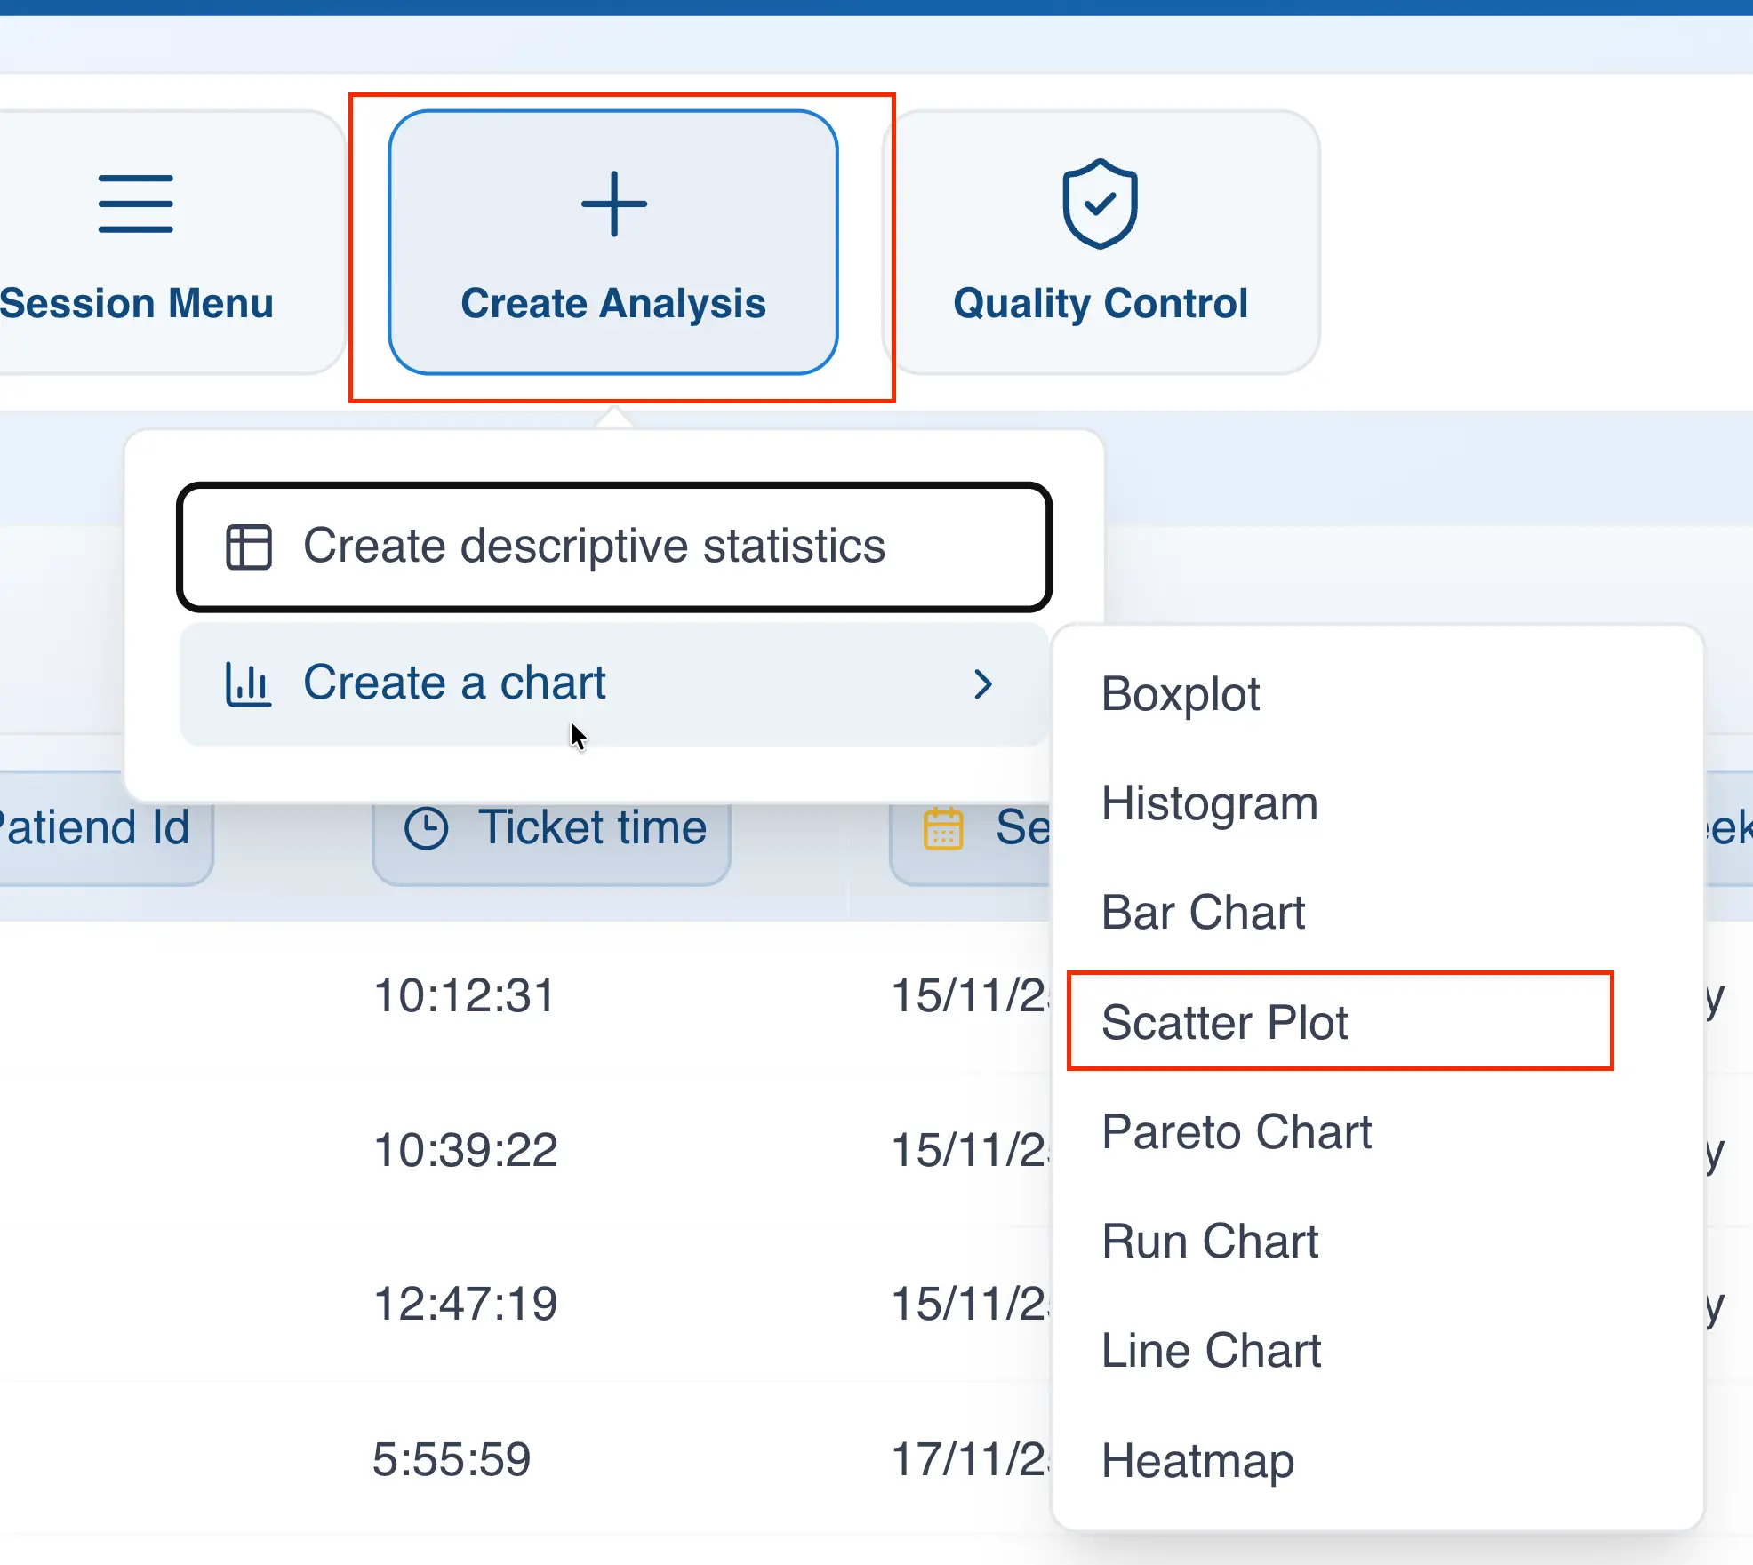The height and width of the screenshot is (1565, 1753).
Task: Pick Bar Chart from the submenu
Action: click(x=1203, y=913)
